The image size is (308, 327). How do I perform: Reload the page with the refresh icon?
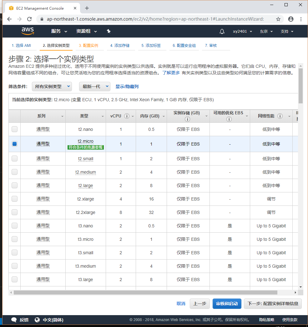[x=29, y=19]
